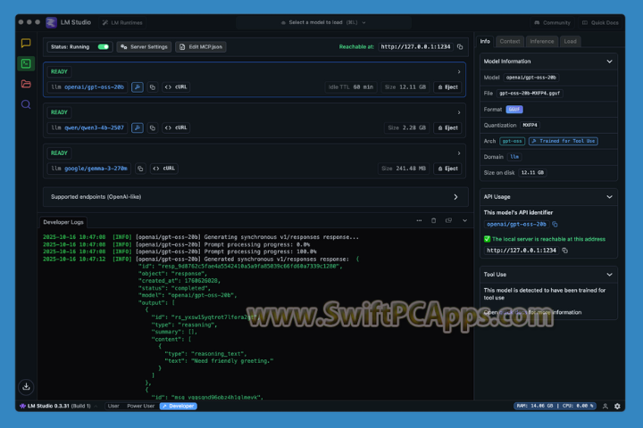Show cURL for gpt-oss-20b
643x428 pixels.
tap(176, 86)
